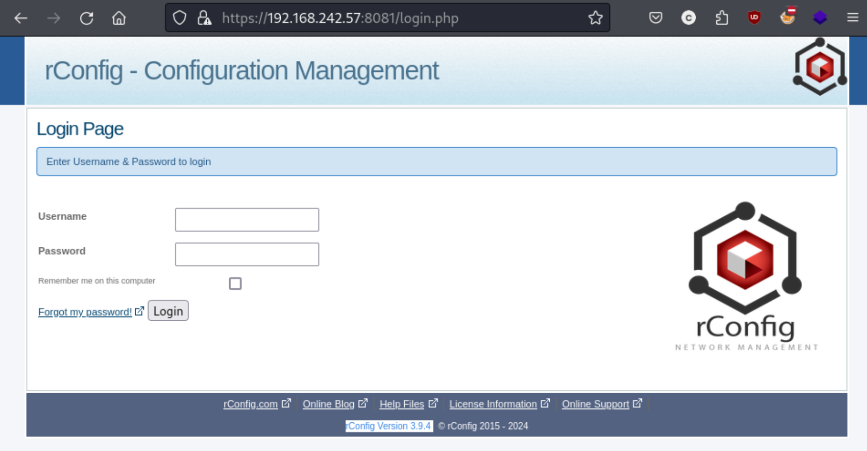
Task: Click the rConfig logo in header
Action: [x=820, y=66]
